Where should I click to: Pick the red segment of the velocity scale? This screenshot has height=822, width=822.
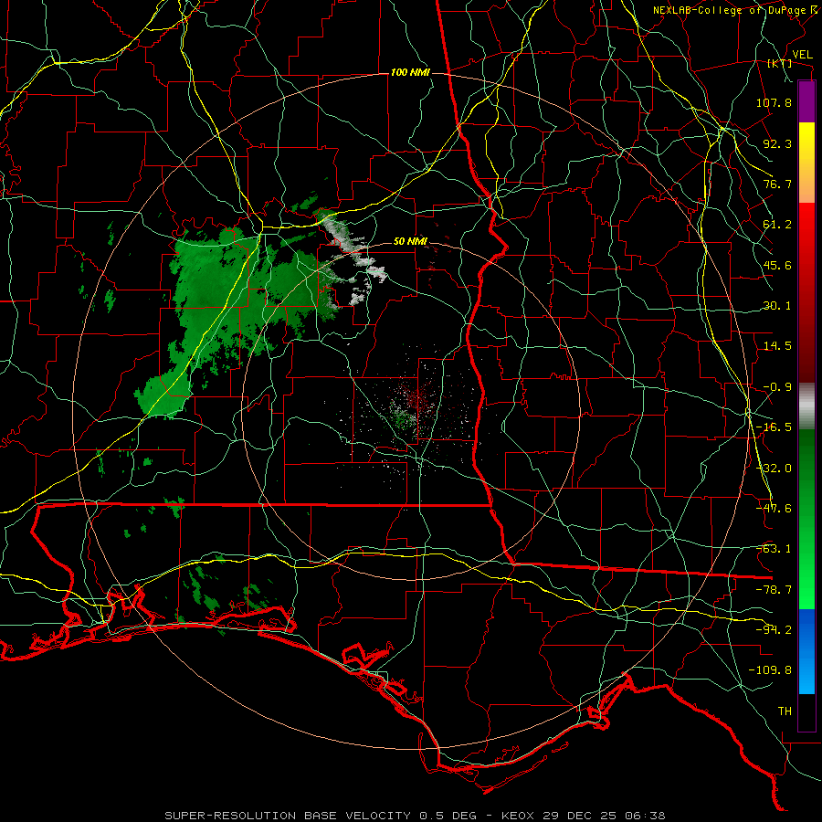click(806, 292)
